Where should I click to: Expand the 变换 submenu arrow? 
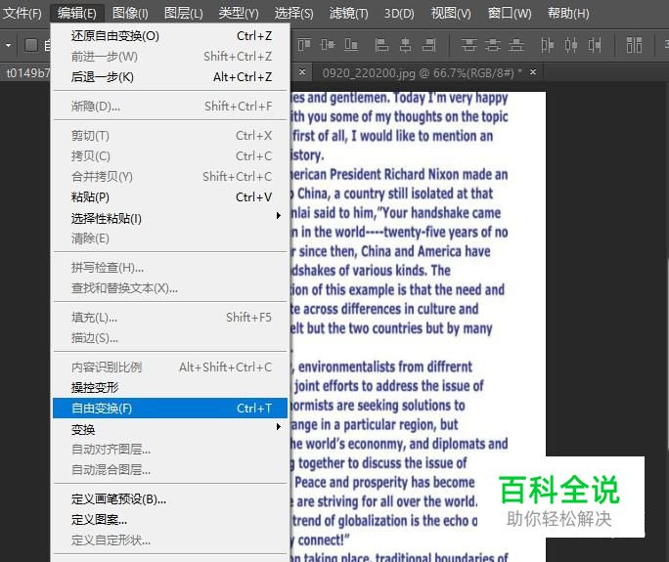pos(278,428)
